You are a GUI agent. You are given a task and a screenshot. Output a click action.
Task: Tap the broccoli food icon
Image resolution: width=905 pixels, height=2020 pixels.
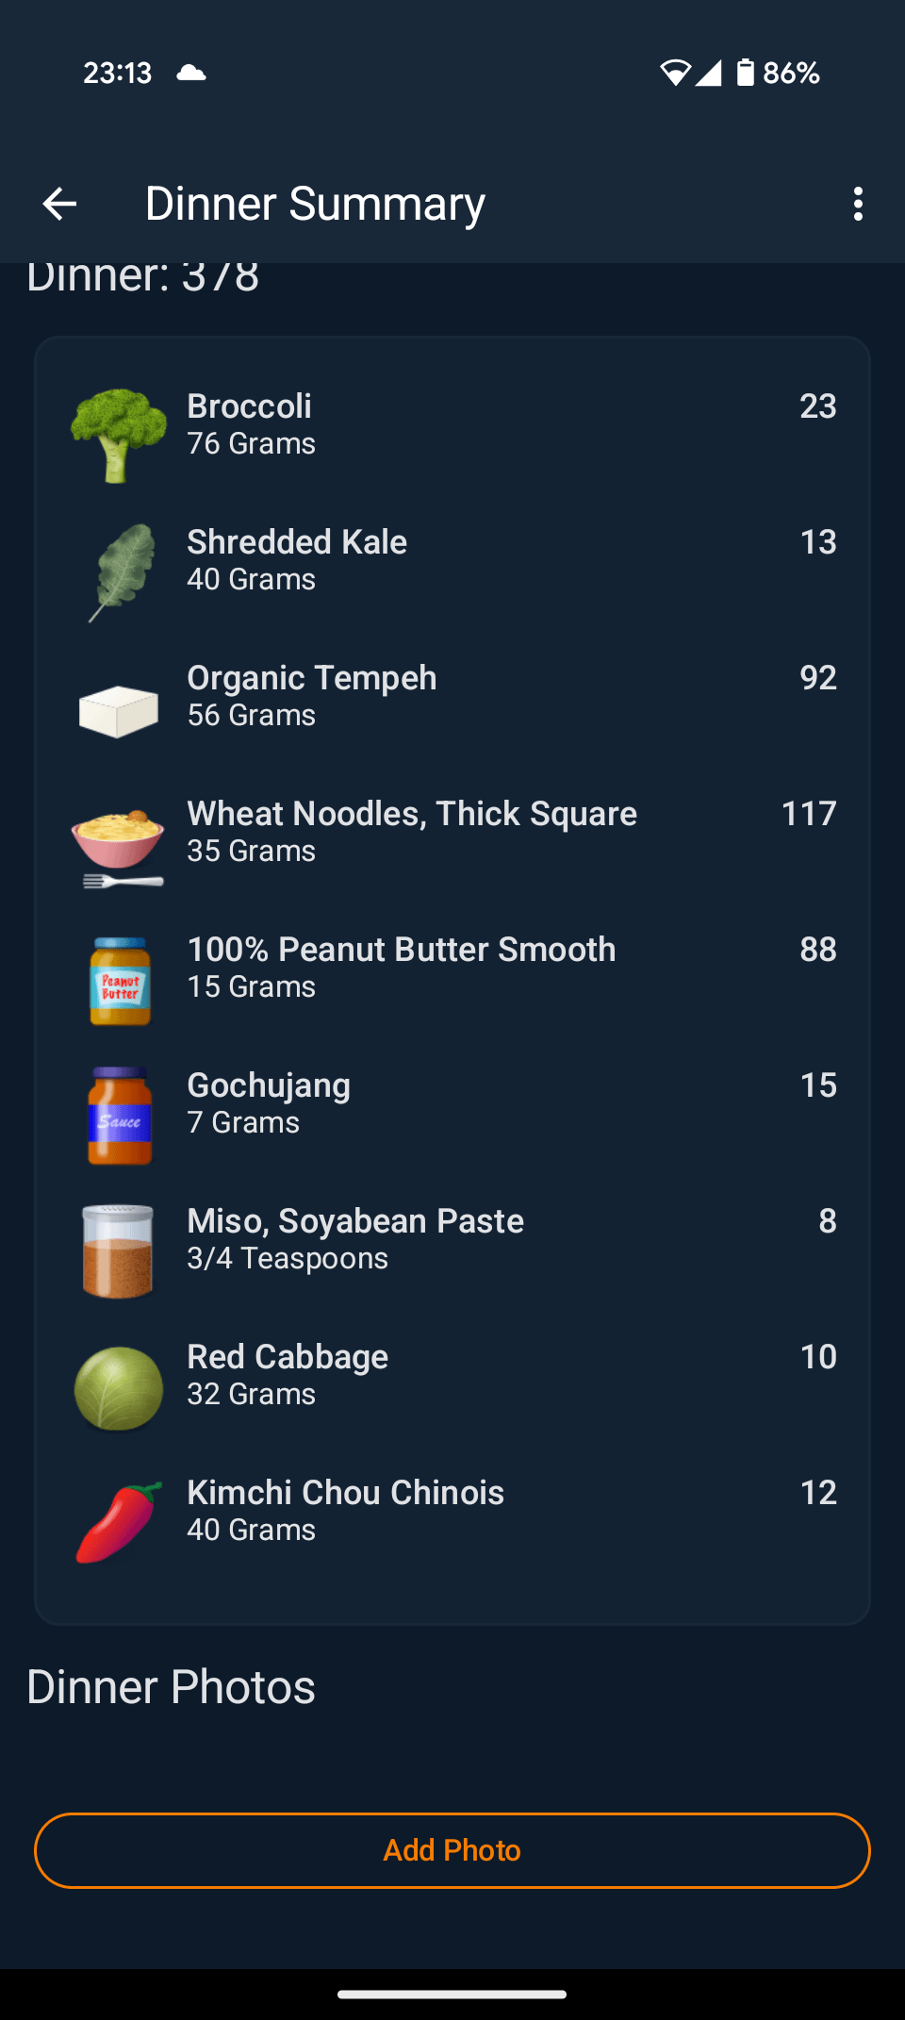tap(118, 435)
